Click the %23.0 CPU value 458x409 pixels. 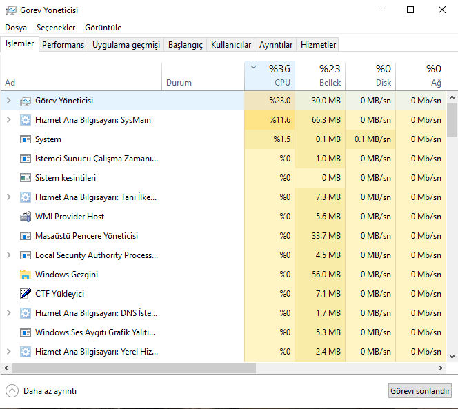coord(280,101)
